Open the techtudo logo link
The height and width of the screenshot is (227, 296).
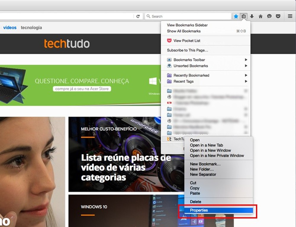tap(67, 44)
